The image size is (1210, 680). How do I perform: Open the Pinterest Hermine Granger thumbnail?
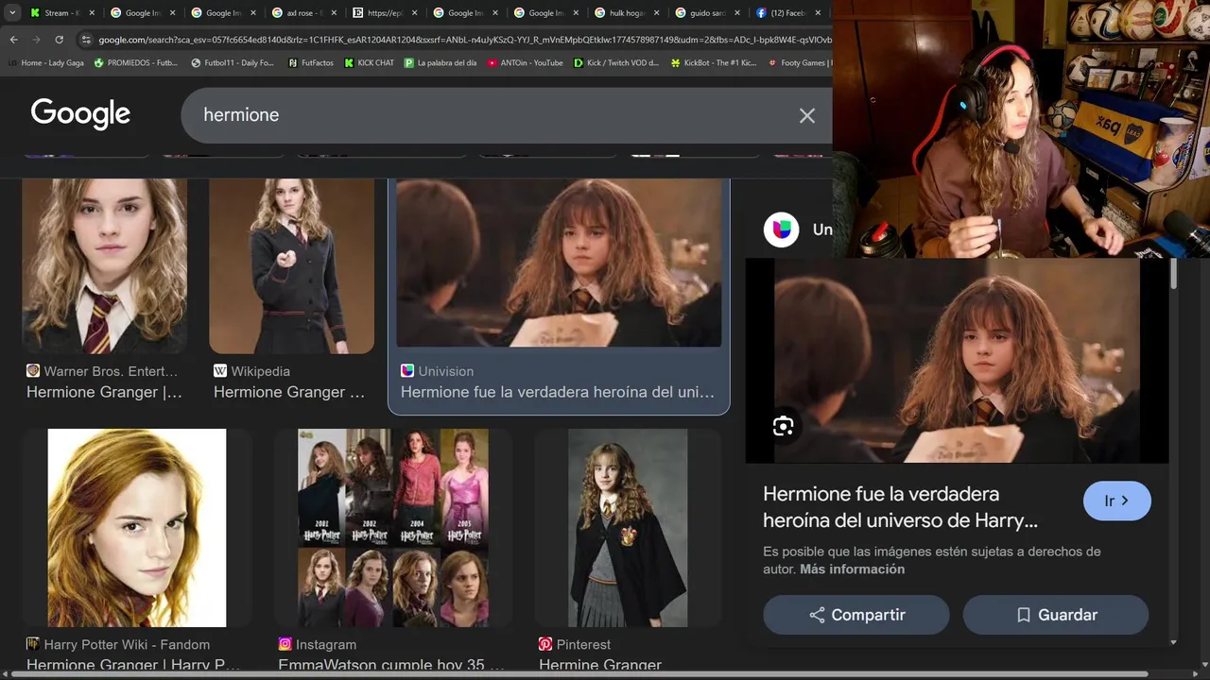point(628,528)
